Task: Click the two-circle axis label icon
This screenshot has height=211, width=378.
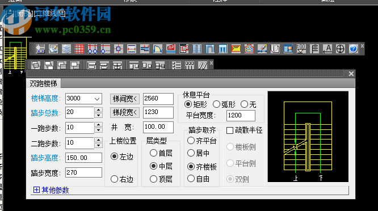Action: [93, 49]
